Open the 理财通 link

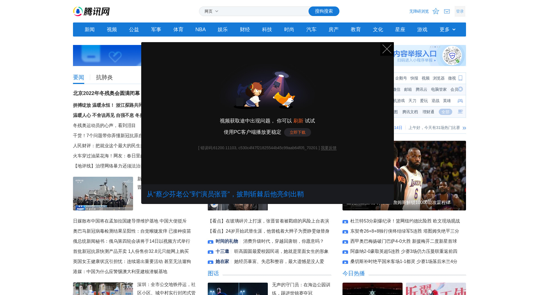click(x=428, y=112)
